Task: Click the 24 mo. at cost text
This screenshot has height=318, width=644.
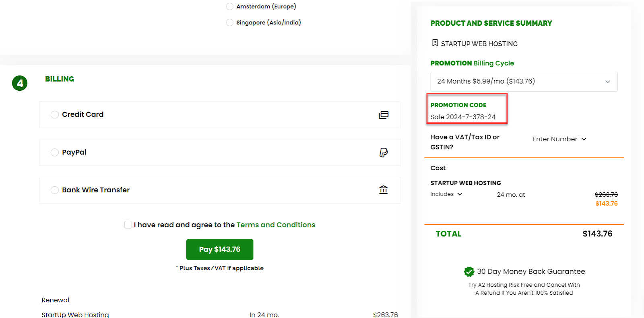Action: coord(511,195)
